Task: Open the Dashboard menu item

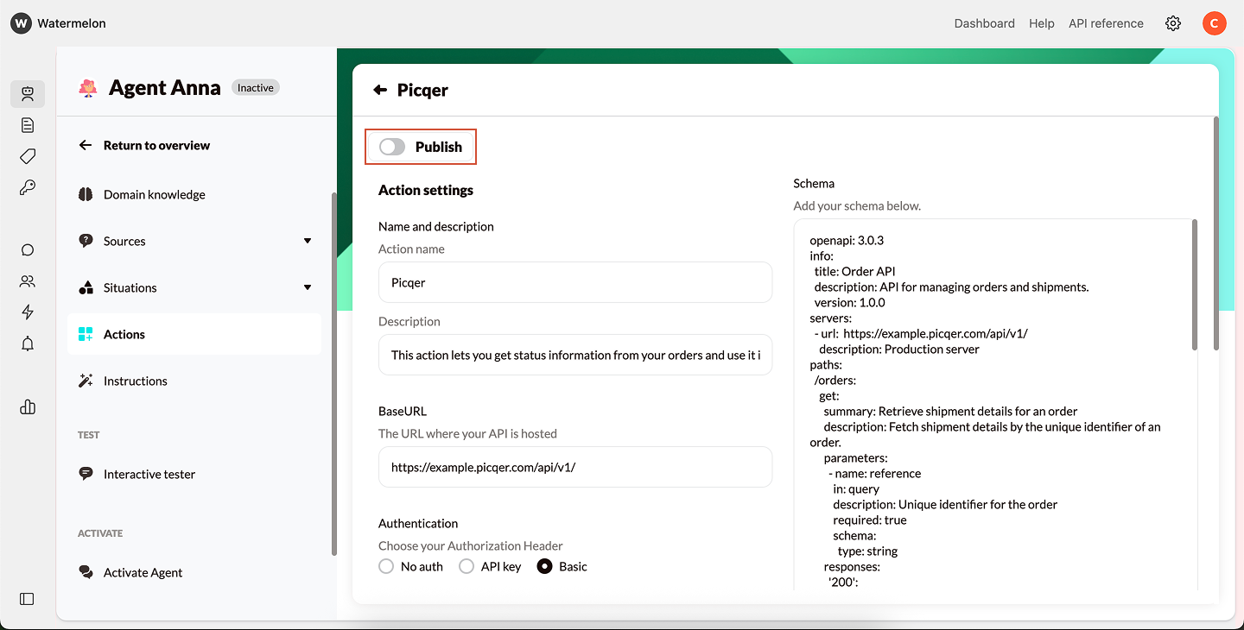Action: 984,23
